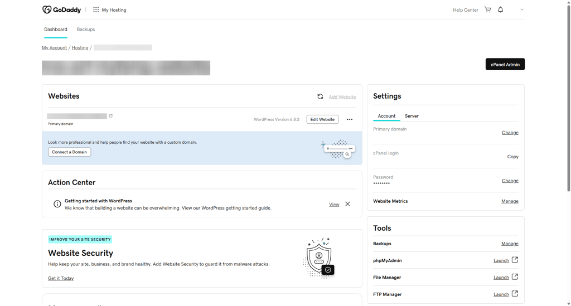Click Connect a Domain button
The image size is (571, 306).
coord(69,152)
